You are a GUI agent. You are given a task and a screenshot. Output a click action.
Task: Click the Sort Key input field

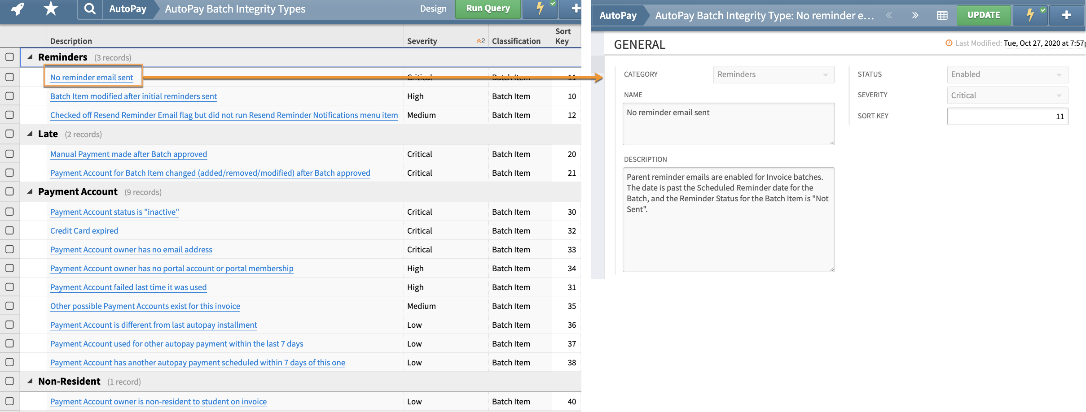pyautogui.click(x=1007, y=117)
